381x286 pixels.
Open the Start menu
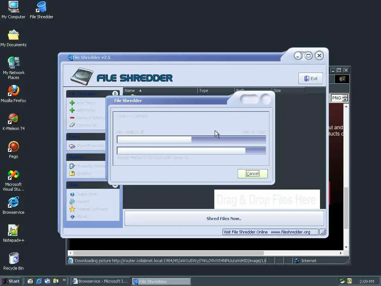[11, 281]
